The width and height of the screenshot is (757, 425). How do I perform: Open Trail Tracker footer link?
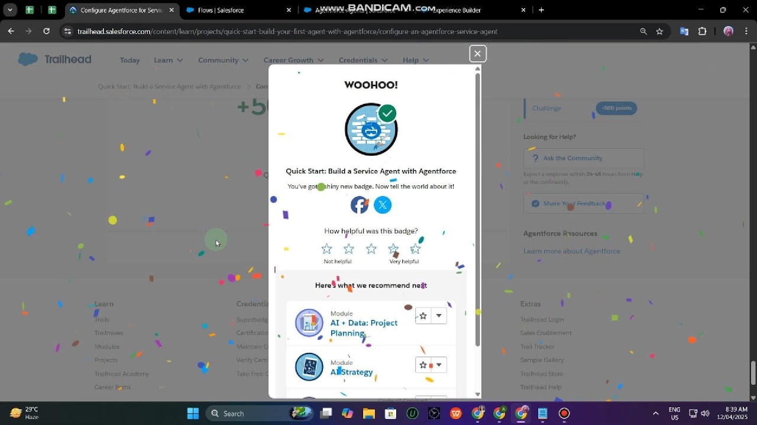[x=537, y=346]
